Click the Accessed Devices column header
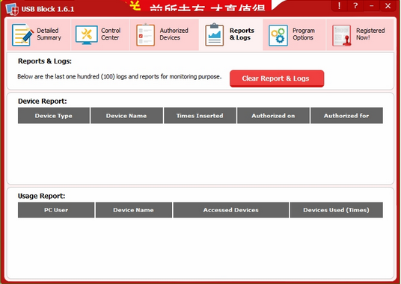The height and width of the screenshot is (284, 401). pos(231,210)
